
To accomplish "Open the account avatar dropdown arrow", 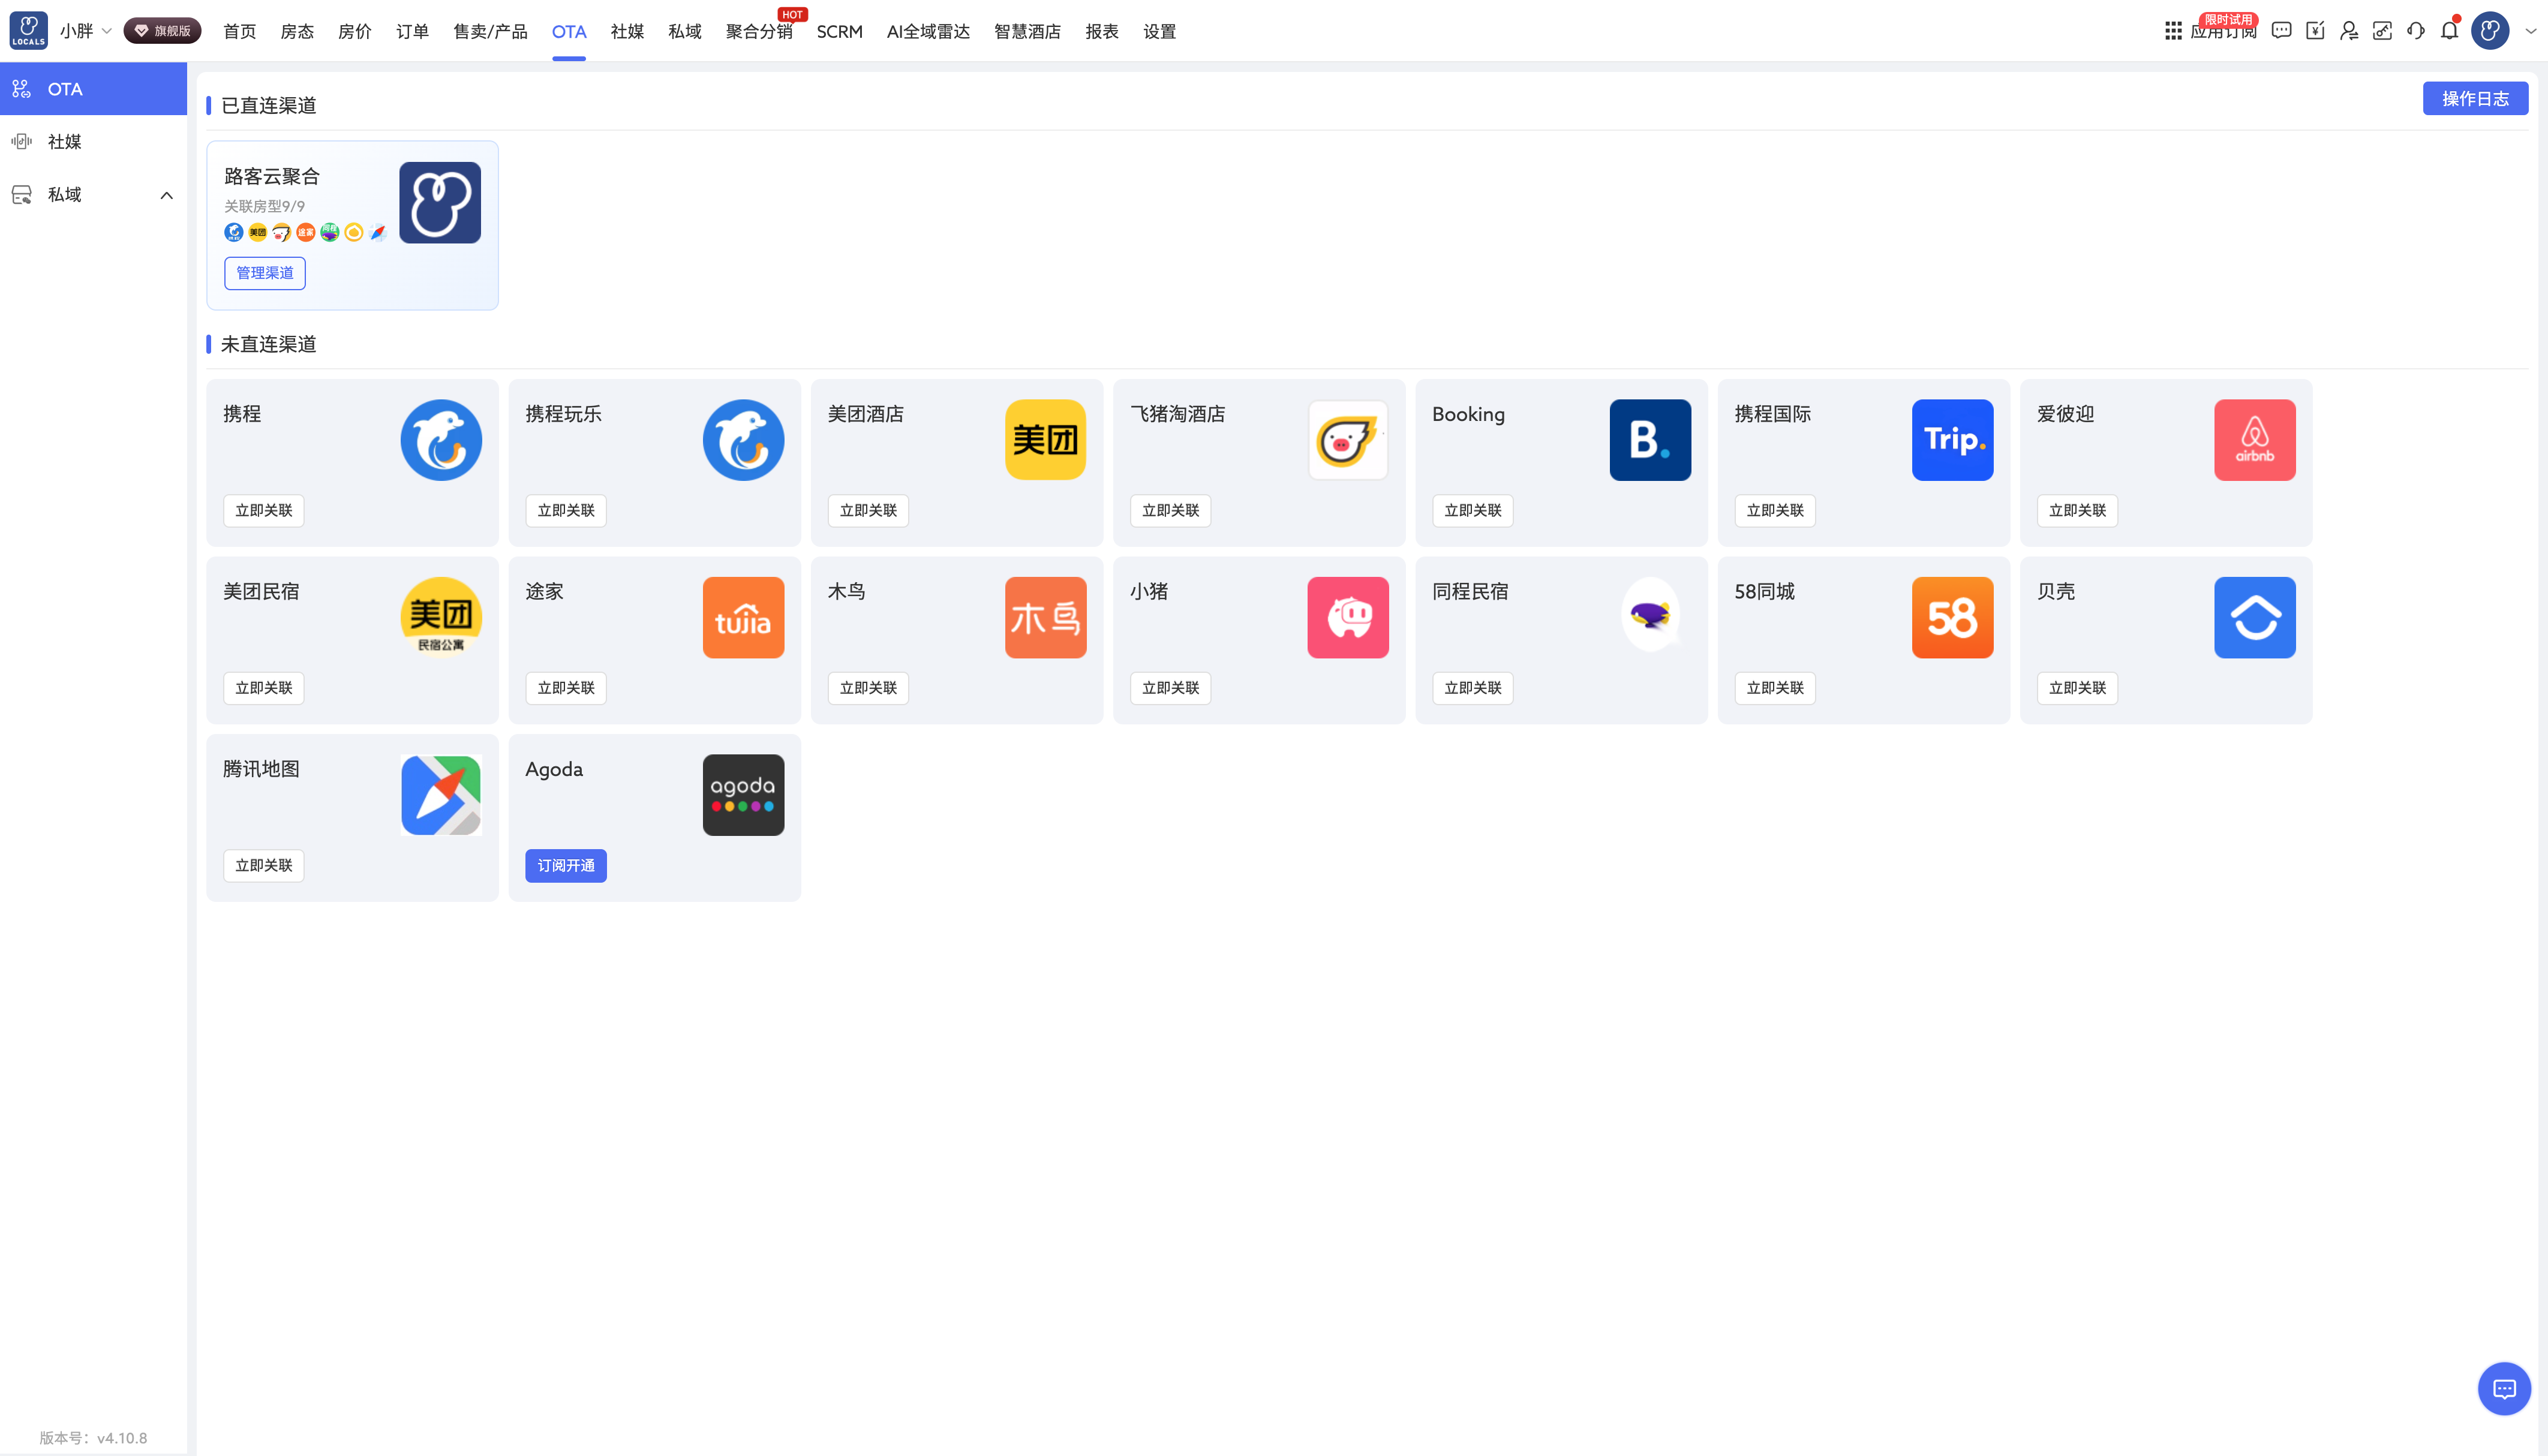I will (x=2530, y=31).
